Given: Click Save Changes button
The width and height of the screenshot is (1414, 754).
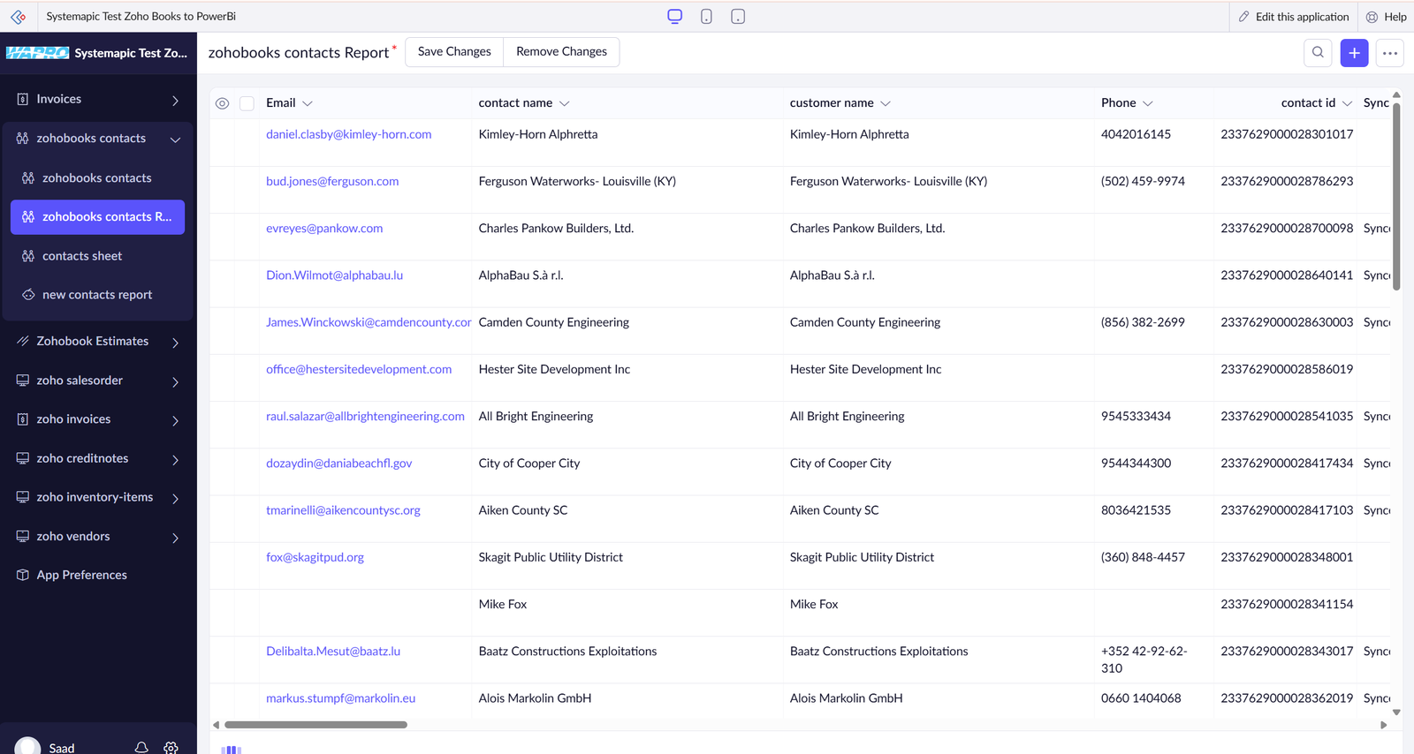Looking at the screenshot, I should (x=454, y=52).
